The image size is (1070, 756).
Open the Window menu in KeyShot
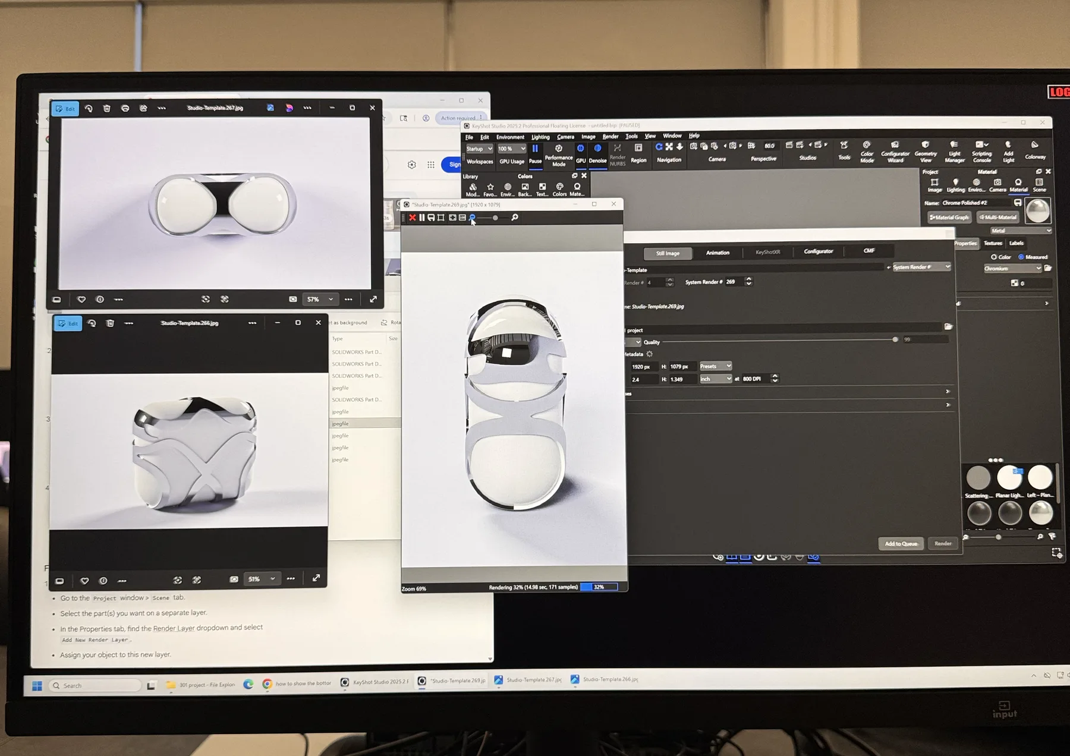click(x=672, y=136)
